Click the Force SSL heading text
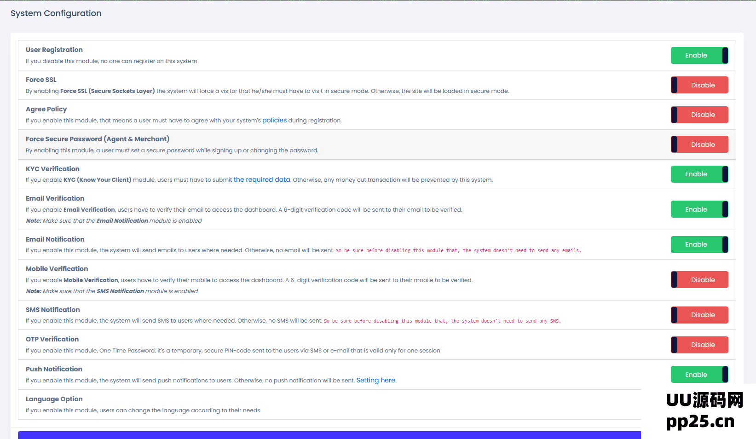This screenshot has width=756, height=439. 41,80
